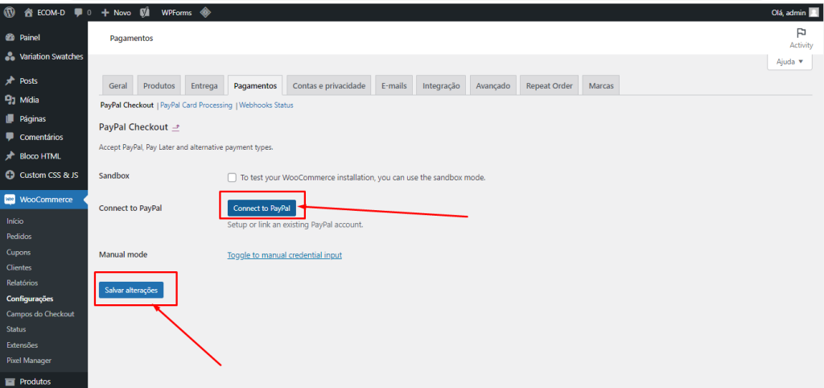Image resolution: width=824 pixels, height=388 pixels.
Task: Click the Variation Swatches icon
Action: [x=10, y=57]
